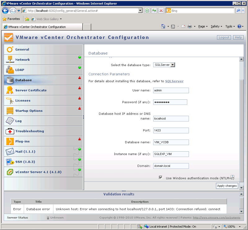The image size is (248, 230).
Task: Click the Instance name field
Action: [x=171, y=154]
